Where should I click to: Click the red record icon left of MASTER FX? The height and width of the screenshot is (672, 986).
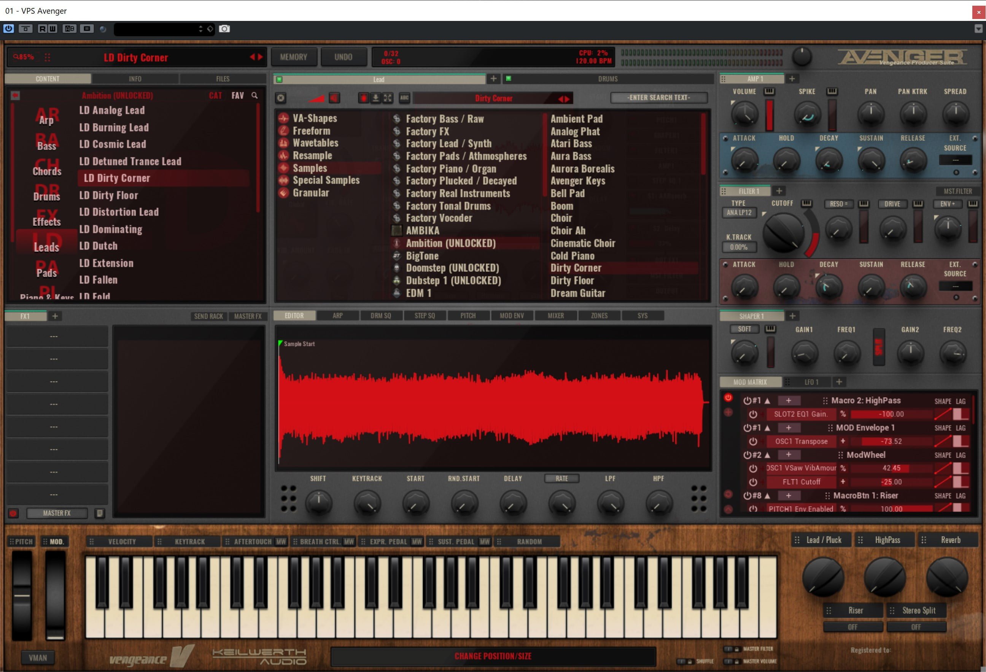13,513
